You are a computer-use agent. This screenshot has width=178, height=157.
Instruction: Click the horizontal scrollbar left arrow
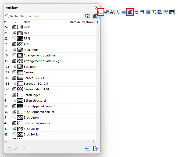[x=6, y=142]
